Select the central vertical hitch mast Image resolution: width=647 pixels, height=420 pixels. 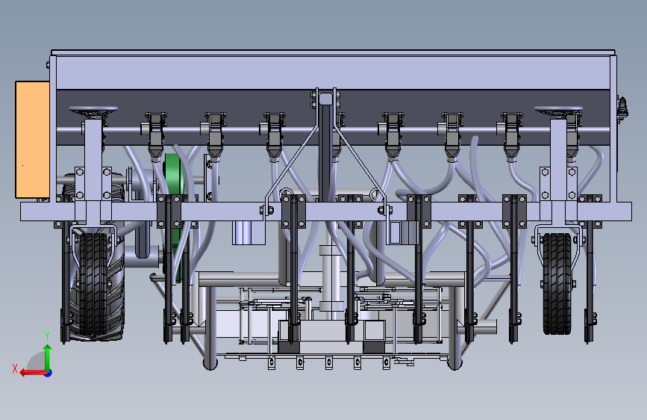tap(325, 148)
